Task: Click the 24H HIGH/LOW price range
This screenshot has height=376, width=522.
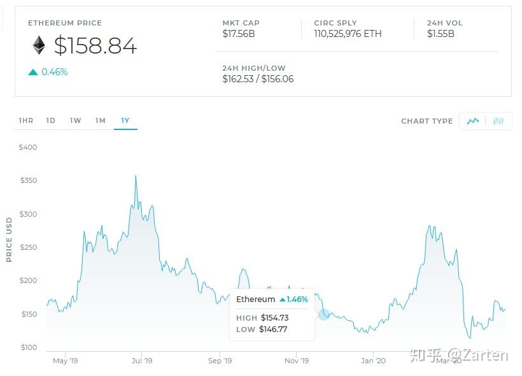Action: 258,74
